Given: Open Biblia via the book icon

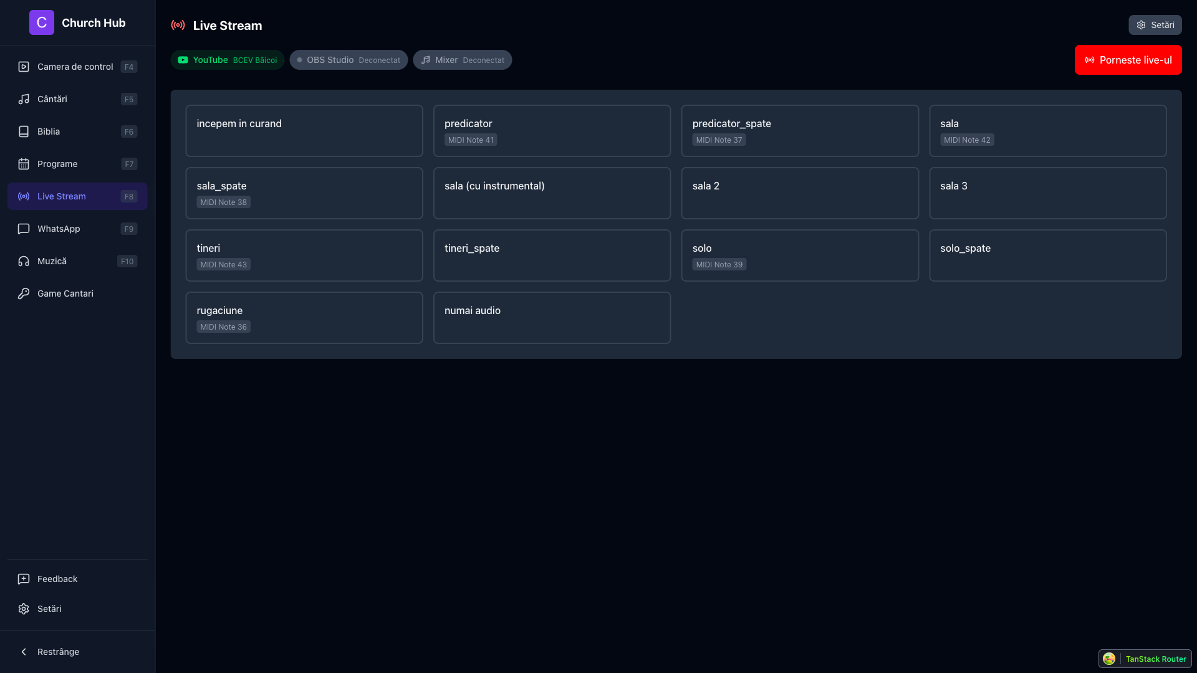Looking at the screenshot, I should pyautogui.click(x=24, y=131).
